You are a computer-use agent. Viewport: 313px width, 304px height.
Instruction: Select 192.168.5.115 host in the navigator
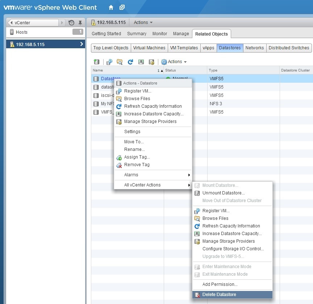click(x=46, y=44)
